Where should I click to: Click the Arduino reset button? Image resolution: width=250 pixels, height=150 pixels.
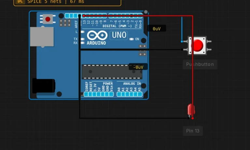[x=48, y=19]
